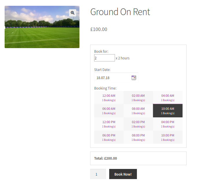Viewport: 197px width, 184px height.
Task: Click the Book Now! button
Action: click(x=123, y=174)
